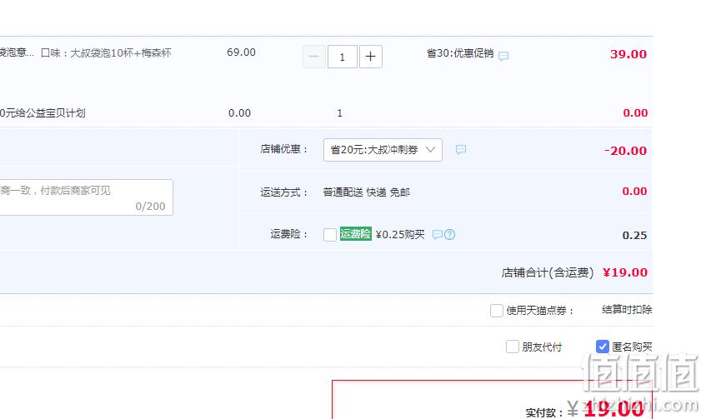Click the quantity input showing 1
The image size is (706, 419).
[343, 57]
